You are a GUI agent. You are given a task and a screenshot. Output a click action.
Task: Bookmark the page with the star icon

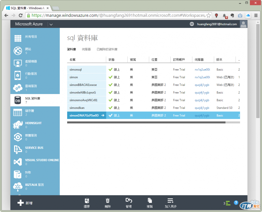click(209, 15)
